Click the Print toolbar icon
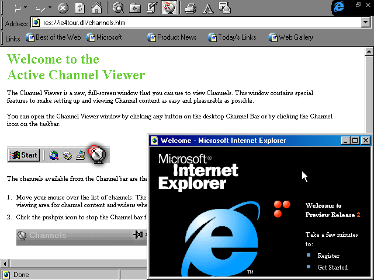This screenshot has height=280, width=374. coord(191,8)
